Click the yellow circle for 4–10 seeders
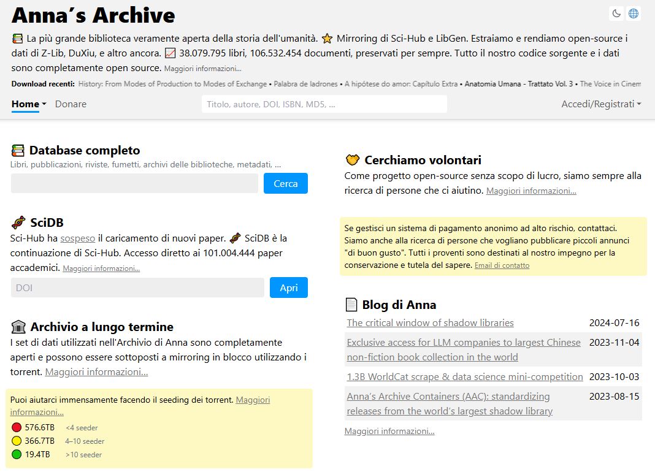Screen dimensions: 655x472 click(x=17, y=441)
